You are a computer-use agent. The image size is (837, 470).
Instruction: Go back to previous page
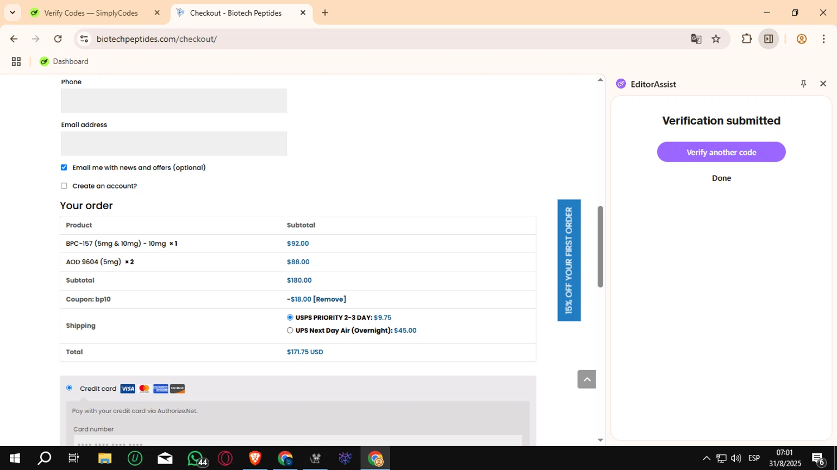14,39
